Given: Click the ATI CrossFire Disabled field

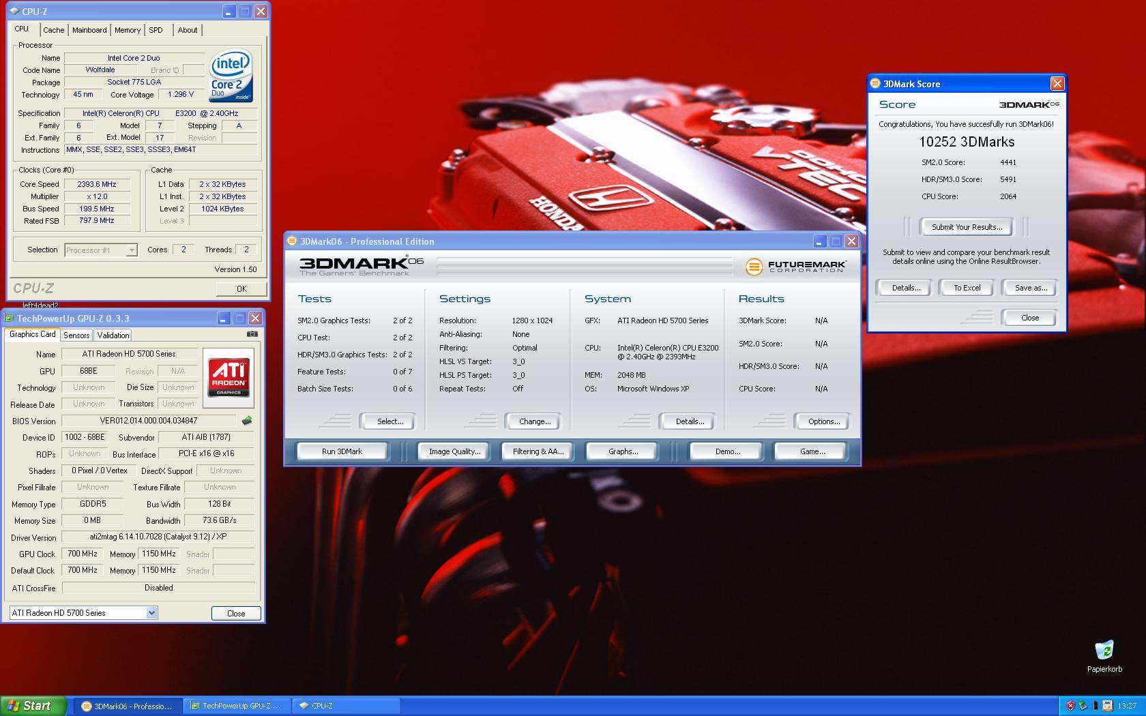Looking at the screenshot, I should pos(158,588).
